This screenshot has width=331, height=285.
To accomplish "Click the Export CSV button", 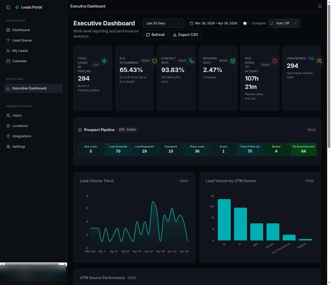I will click(186, 35).
